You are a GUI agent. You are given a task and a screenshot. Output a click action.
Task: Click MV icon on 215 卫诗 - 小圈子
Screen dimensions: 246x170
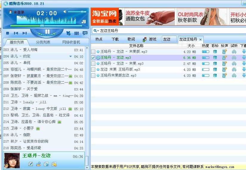pos(38,129)
